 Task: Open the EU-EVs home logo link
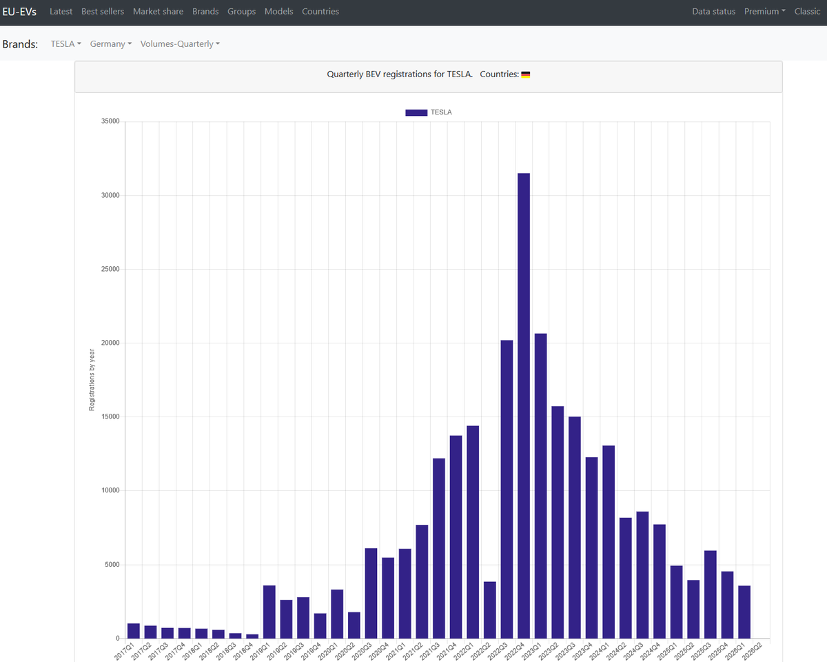pos(19,12)
